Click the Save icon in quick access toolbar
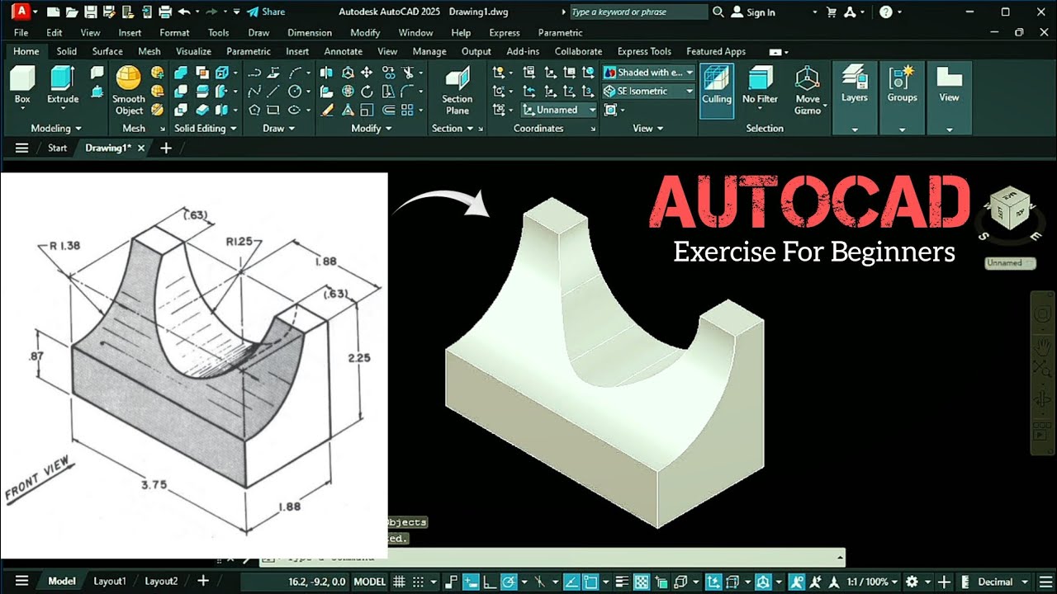This screenshot has height=594, width=1057. click(x=90, y=12)
